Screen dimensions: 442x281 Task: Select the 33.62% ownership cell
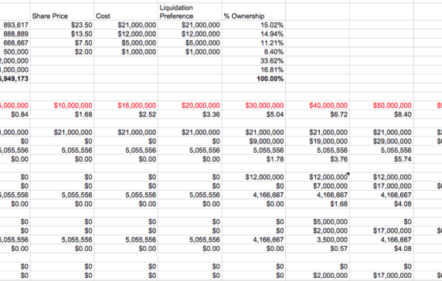click(253, 61)
